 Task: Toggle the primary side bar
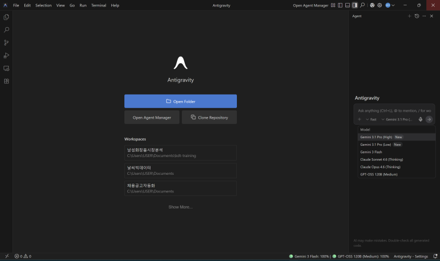pos(340,5)
